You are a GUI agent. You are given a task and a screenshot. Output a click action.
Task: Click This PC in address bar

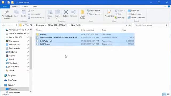(29, 25)
